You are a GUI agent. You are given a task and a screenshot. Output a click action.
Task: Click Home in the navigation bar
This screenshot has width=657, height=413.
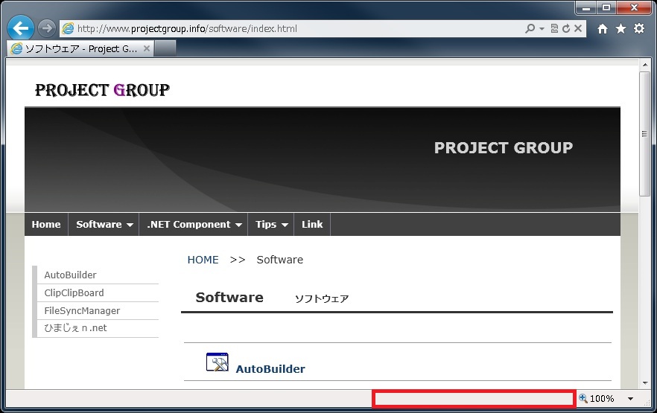point(46,225)
